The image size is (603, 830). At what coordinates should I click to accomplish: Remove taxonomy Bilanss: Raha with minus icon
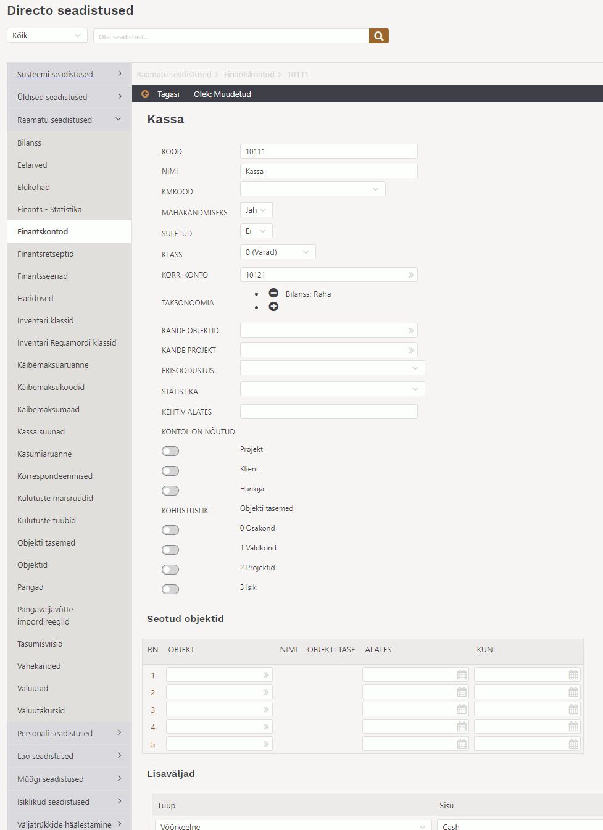273,293
